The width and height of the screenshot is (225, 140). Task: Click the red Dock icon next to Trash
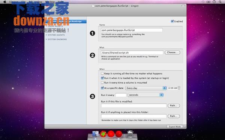pos(119,134)
